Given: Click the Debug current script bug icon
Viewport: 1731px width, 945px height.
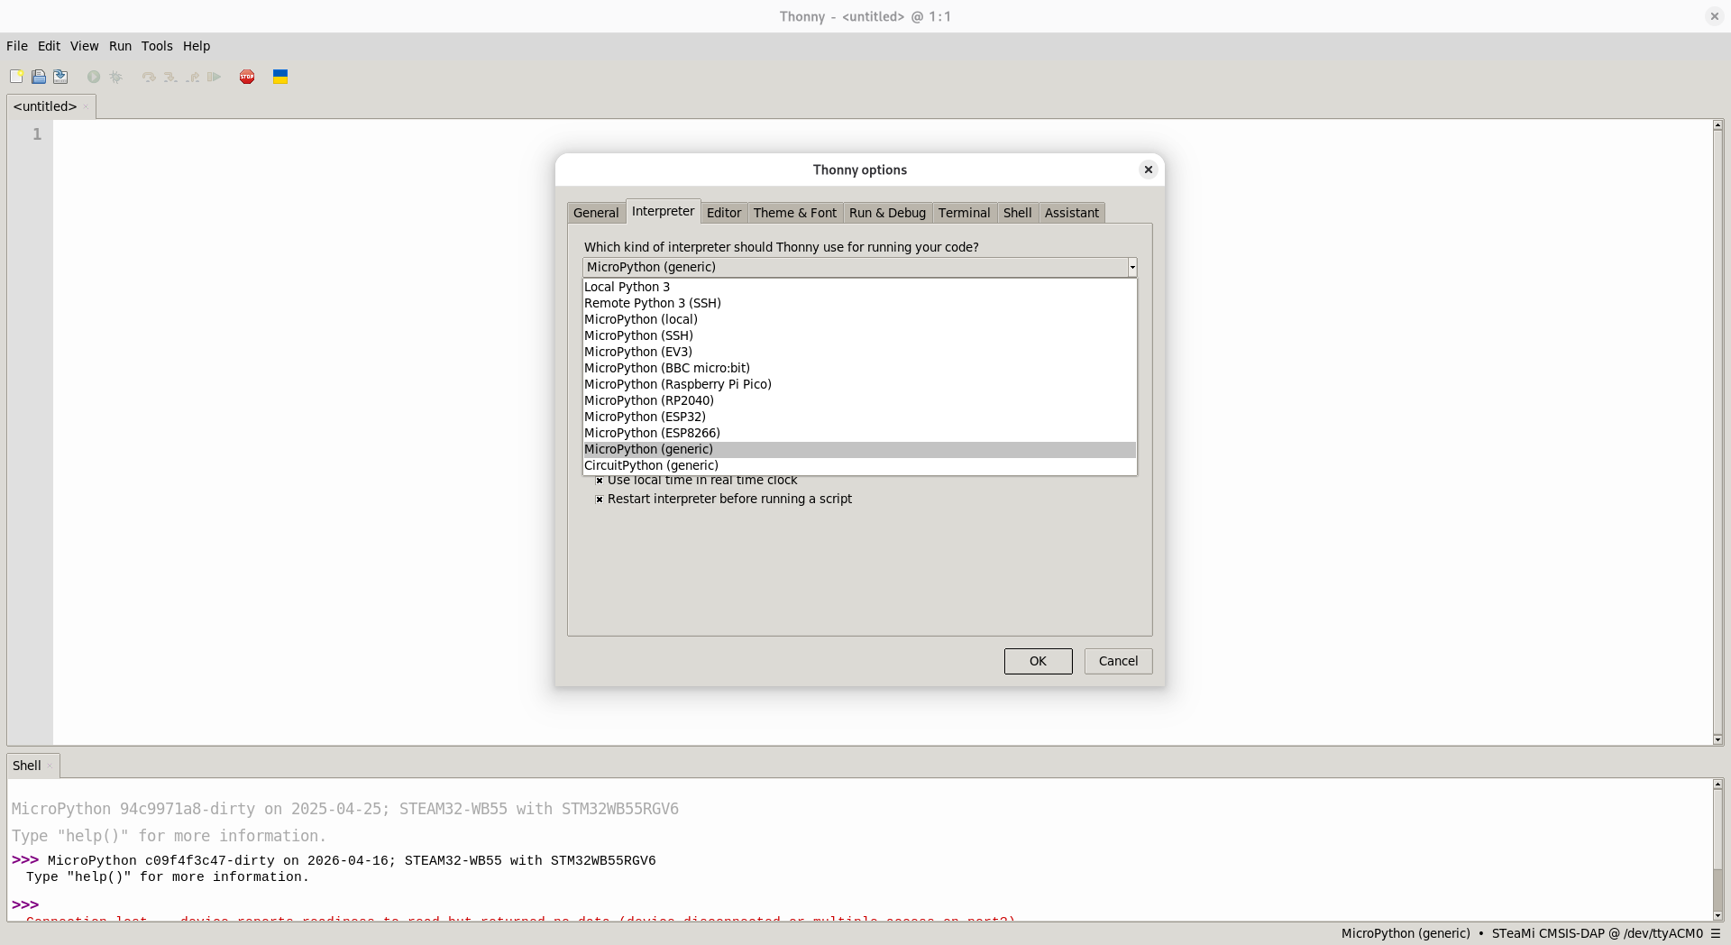Looking at the screenshot, I should 116,77.
